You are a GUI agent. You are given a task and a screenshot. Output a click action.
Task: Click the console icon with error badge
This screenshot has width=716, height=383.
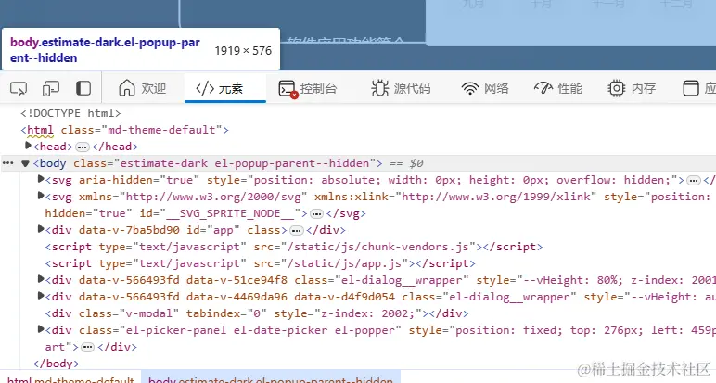point(288,88)
